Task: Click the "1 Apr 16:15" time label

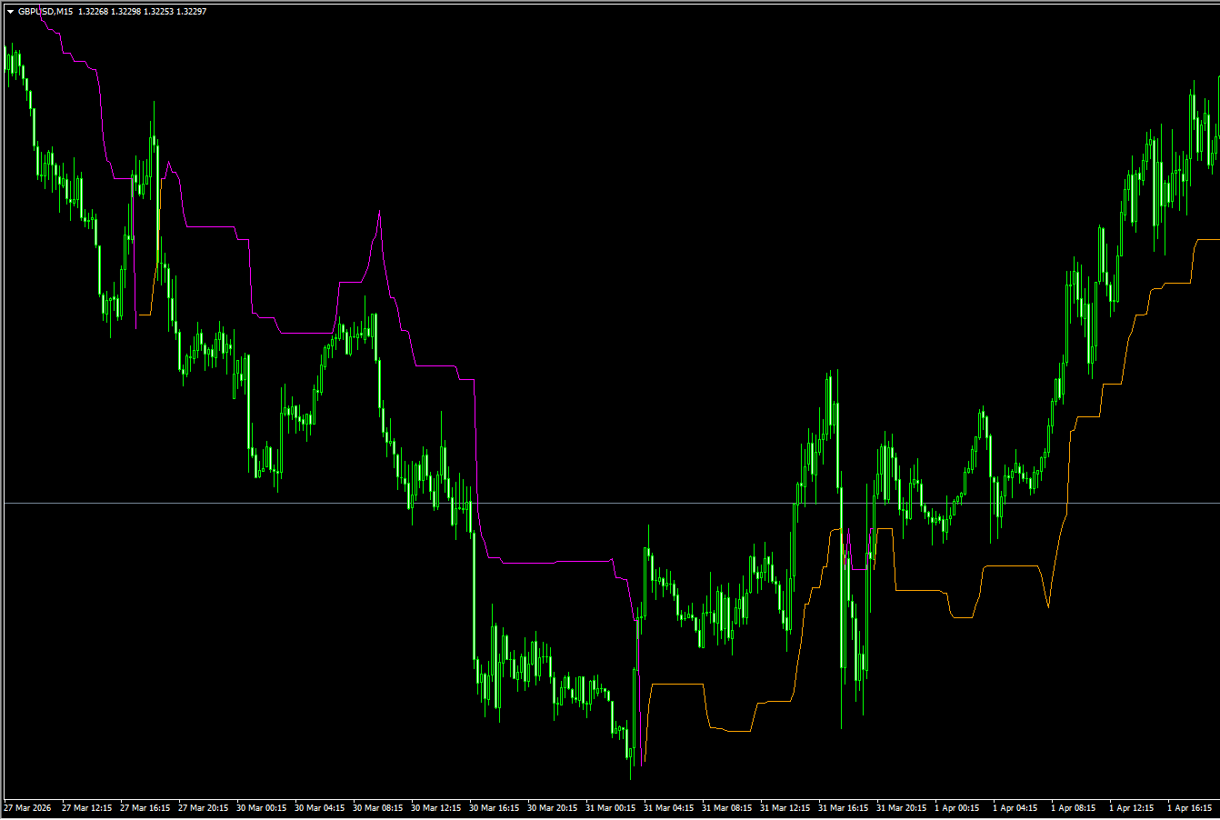Action: click(1190, 807)
